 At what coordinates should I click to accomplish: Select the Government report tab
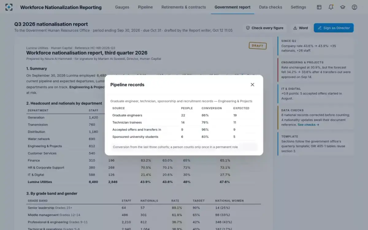coord(232,7)
